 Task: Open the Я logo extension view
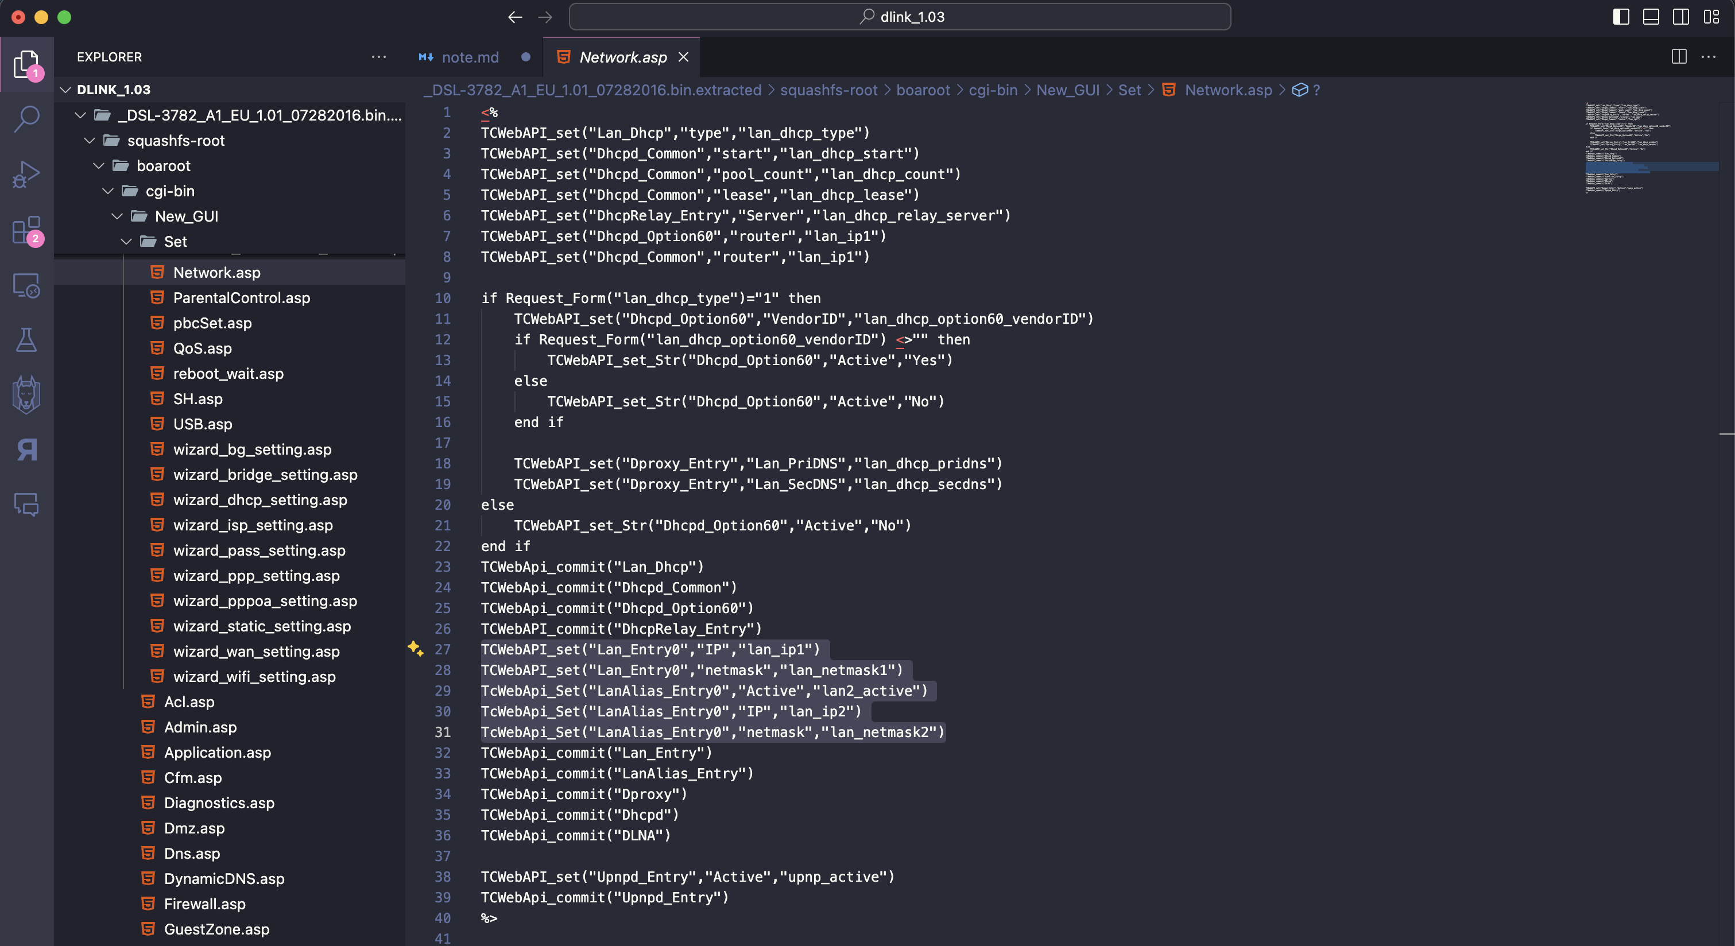27,450
